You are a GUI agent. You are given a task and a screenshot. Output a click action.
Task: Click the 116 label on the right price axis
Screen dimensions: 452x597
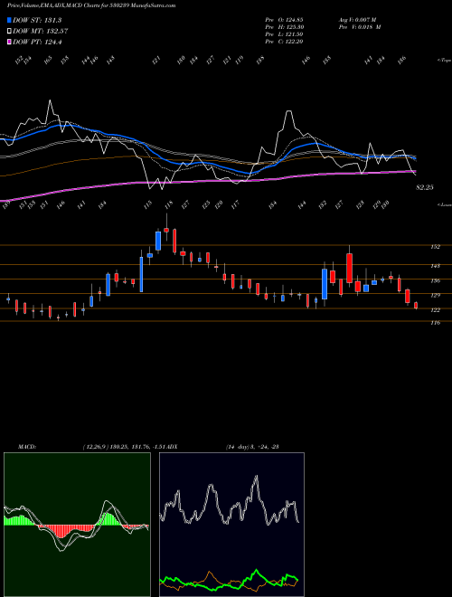pos(435,323)
